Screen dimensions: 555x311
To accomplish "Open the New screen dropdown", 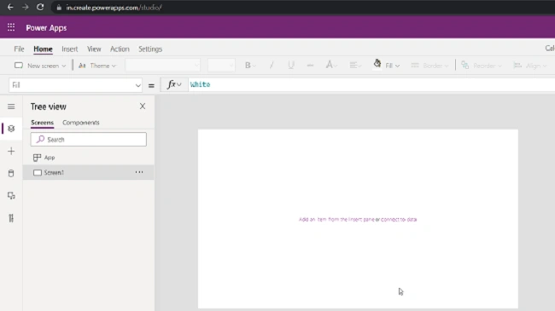I will coord(40,66).
